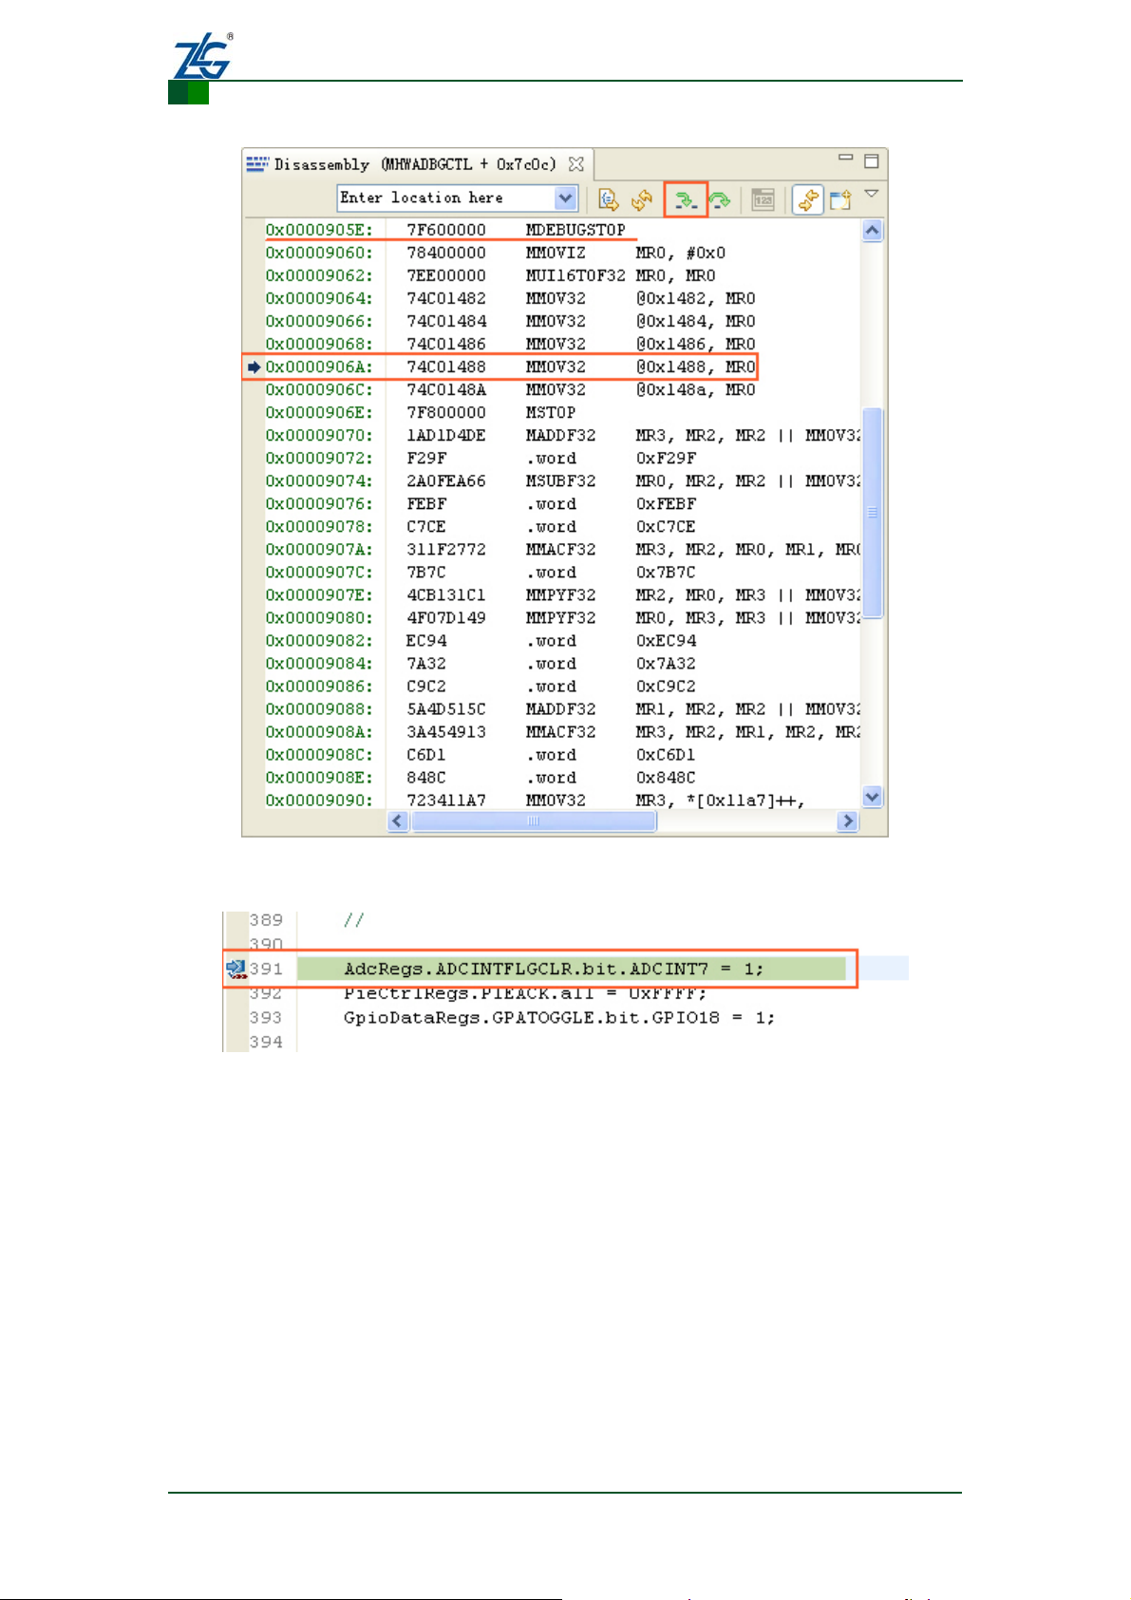Open the Disassembly View Menu triangle
The width and height of the screenshot is (1131, 1600).
871,194
